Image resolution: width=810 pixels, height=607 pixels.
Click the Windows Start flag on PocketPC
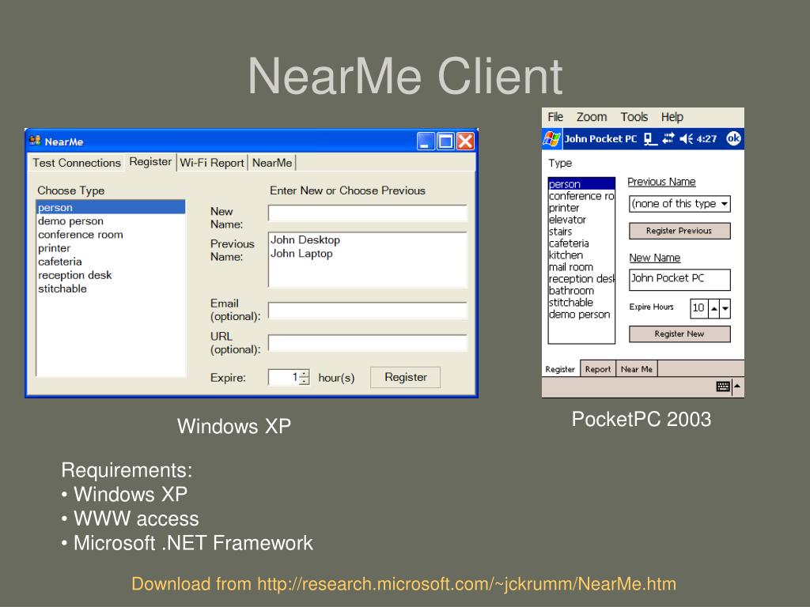[x=551, y=139]
